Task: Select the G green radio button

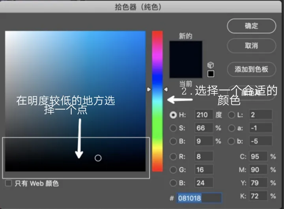Action: [173, 169]
